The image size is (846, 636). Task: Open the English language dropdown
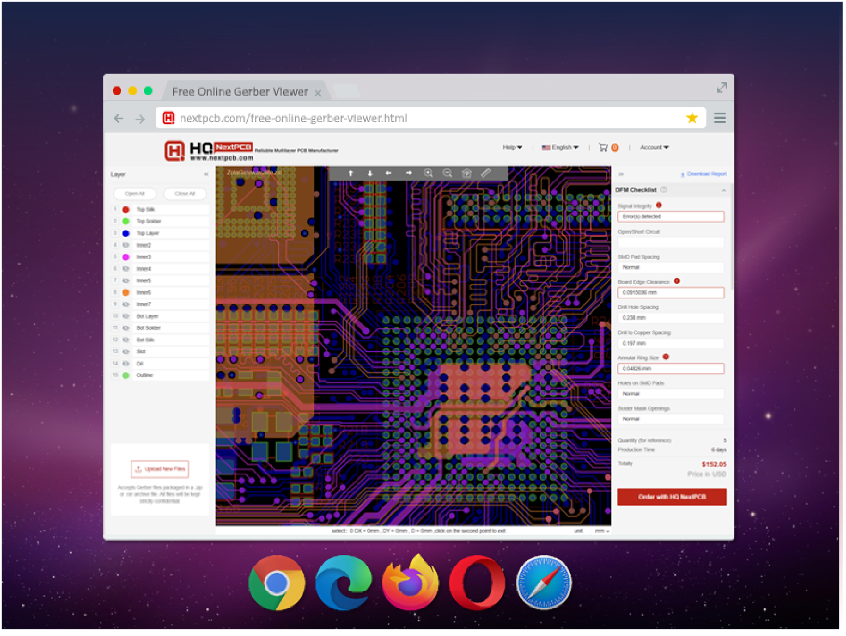coord(560,147)
